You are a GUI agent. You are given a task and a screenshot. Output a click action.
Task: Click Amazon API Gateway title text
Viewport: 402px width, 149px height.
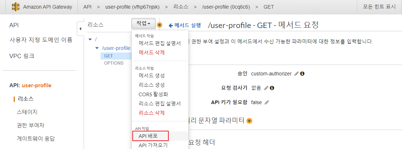(x=48, y=7)
